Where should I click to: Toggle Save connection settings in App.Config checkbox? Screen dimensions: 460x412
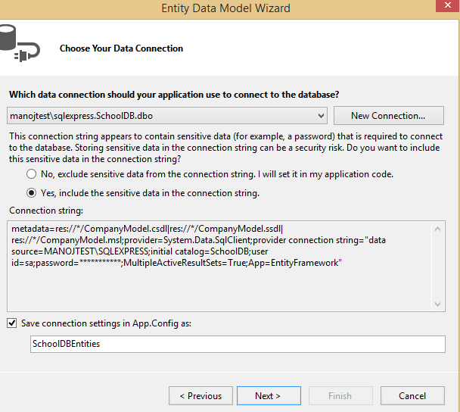click(12, 323)
